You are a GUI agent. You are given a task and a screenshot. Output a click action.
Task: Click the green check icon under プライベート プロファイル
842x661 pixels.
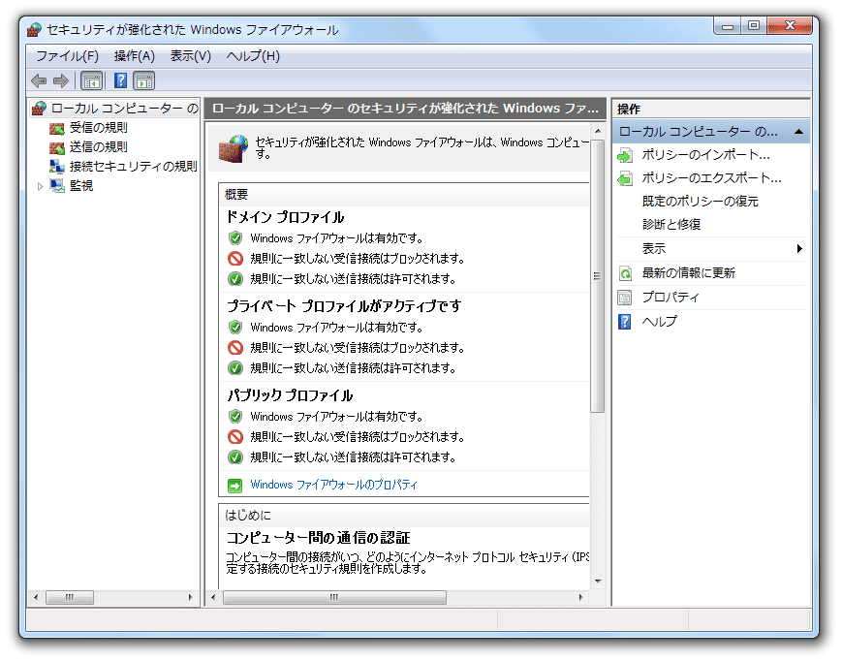234,368
